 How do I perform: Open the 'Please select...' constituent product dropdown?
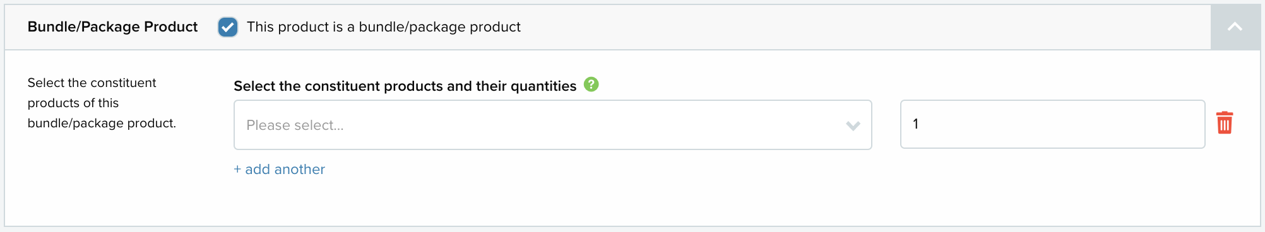(552, 125)
